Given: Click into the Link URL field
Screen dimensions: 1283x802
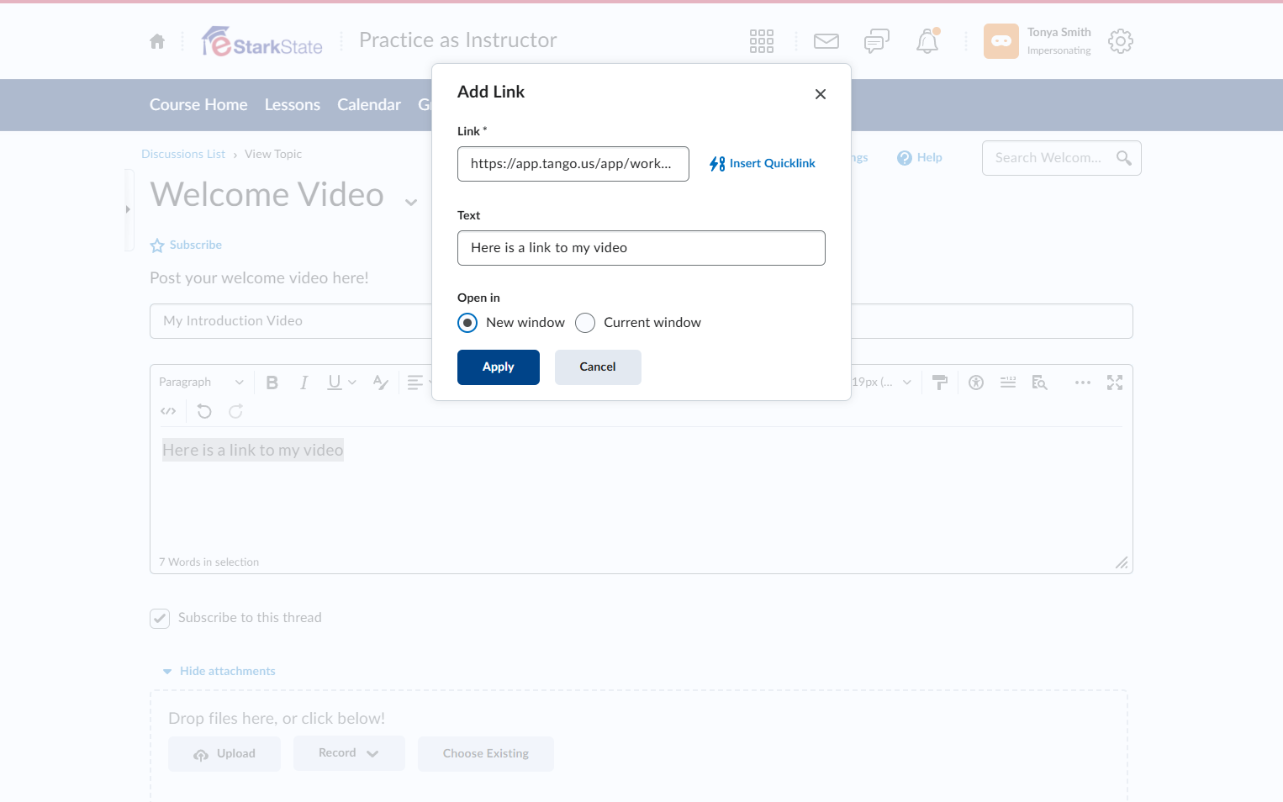Looking at the screenshot, I should [x=573, y=164].
